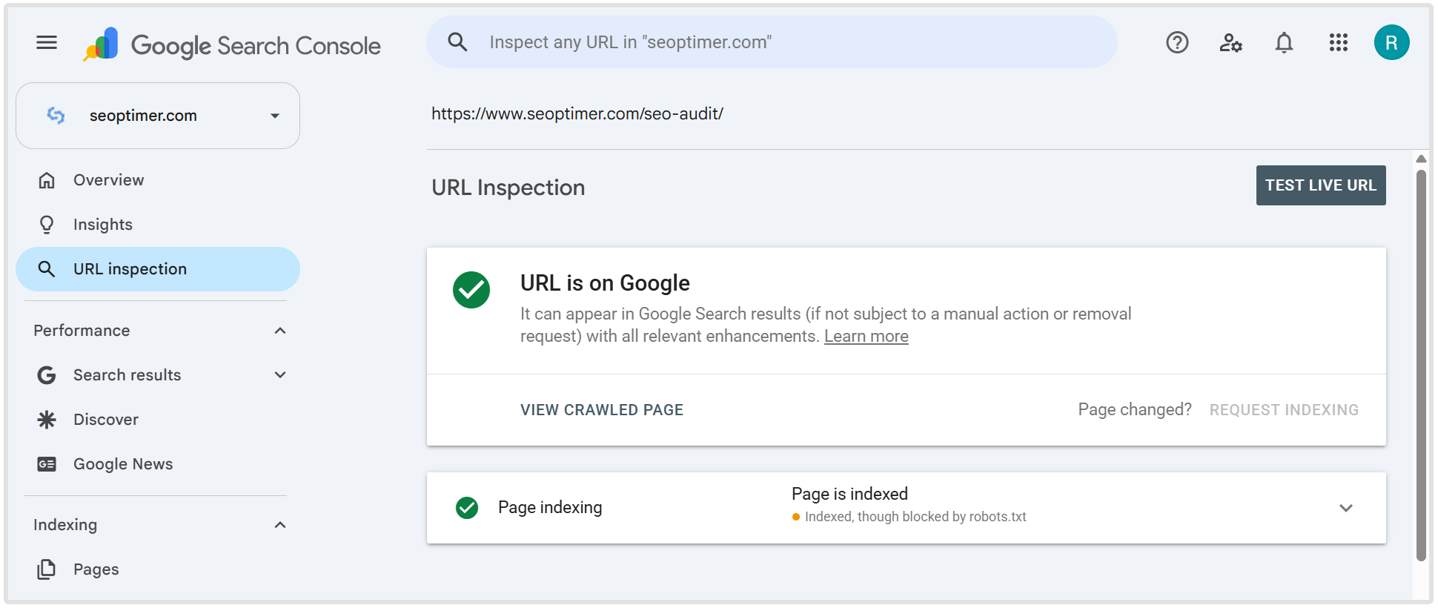This screenshot has height=608, width=1438.
Task: Click the Google News icon
Action: (47, 464)
